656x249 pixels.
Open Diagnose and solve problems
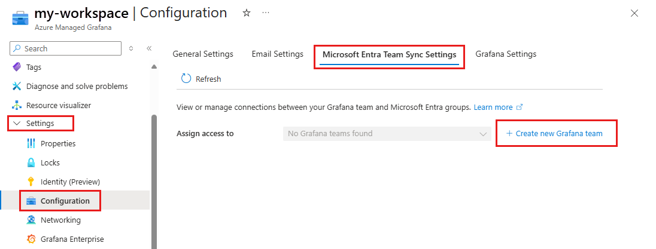click(x=77, y=87)
